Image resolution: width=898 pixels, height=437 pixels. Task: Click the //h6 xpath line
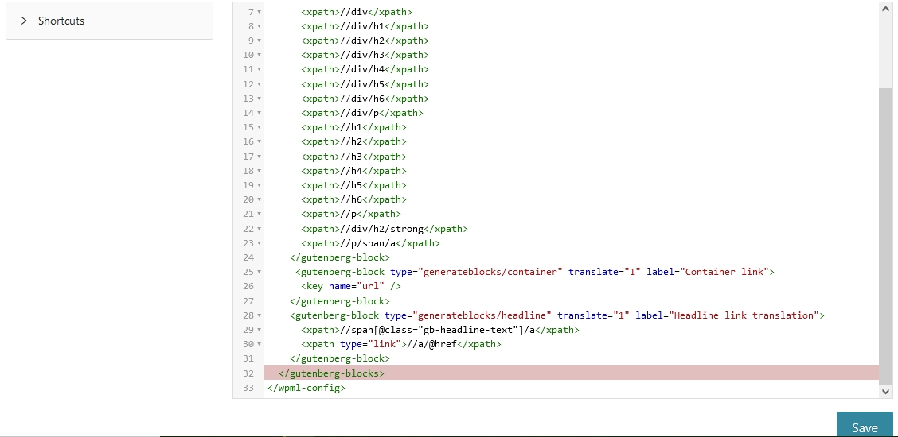(354, 199)
